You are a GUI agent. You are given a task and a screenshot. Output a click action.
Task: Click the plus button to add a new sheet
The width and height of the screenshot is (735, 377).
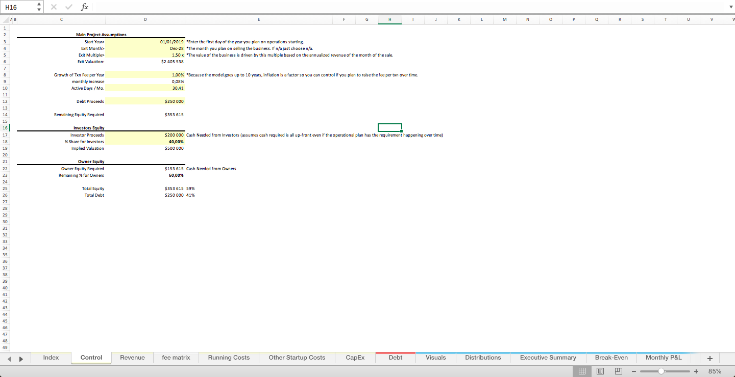tap(709, 358)
